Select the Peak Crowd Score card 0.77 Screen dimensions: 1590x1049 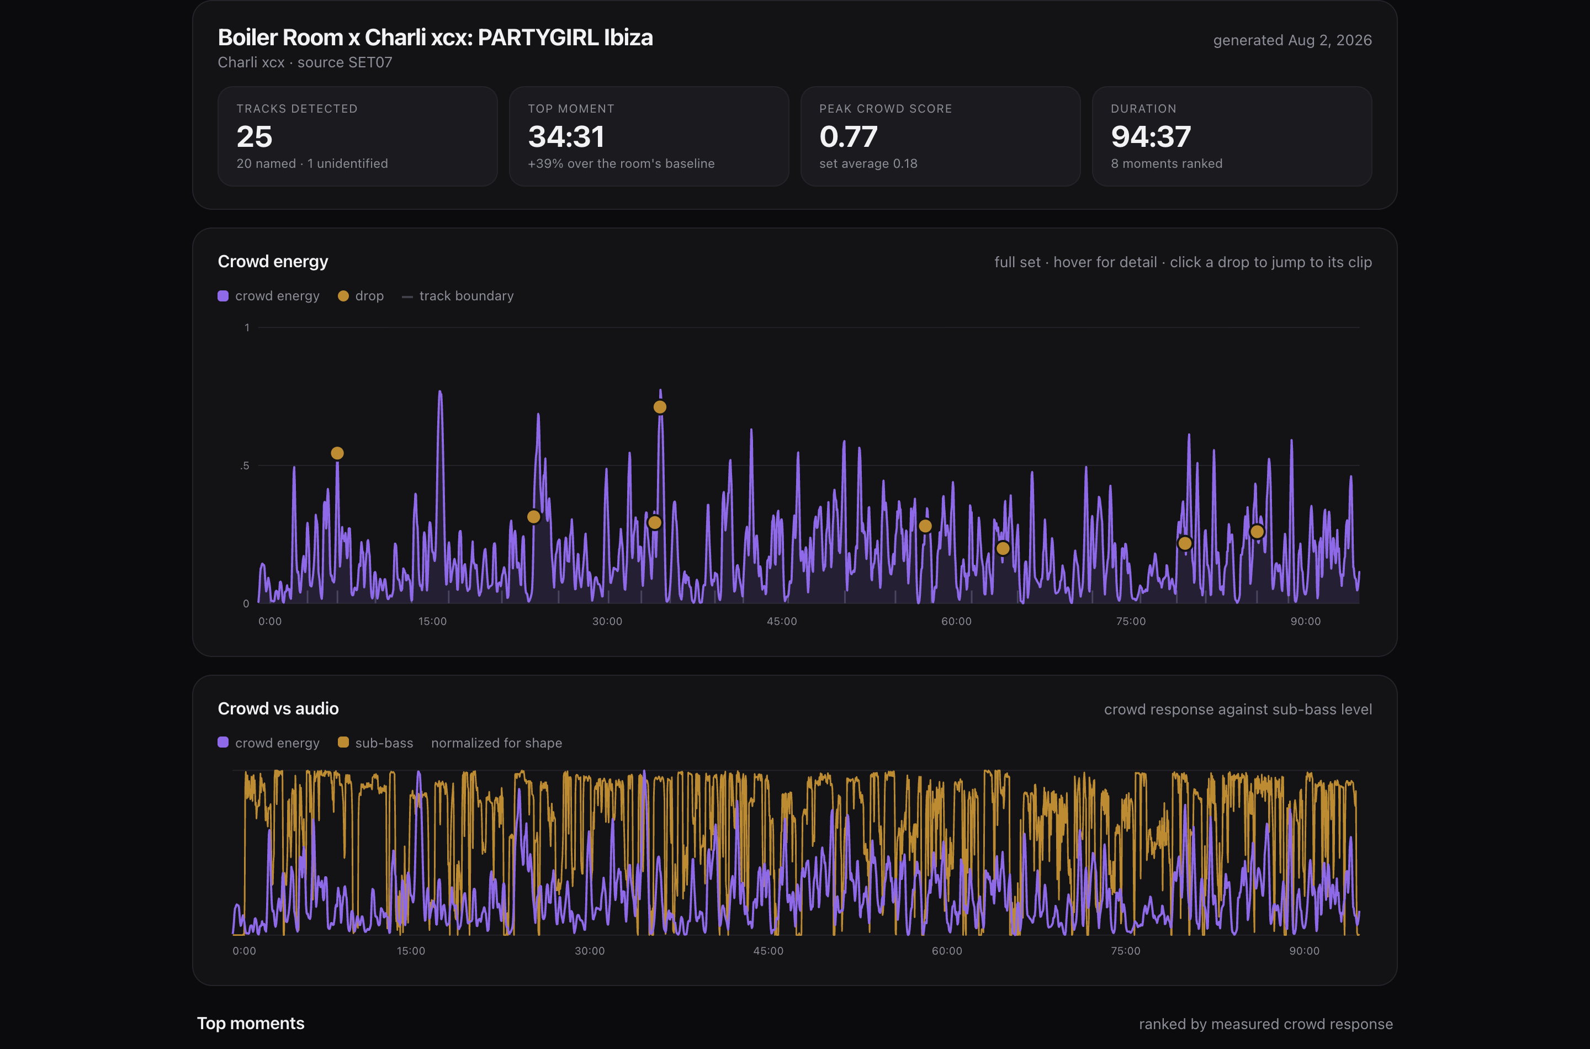click(941, 136)
